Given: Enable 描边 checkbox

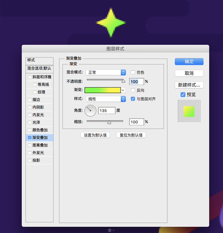Looking at the screenshot, I should coord(30,99).
